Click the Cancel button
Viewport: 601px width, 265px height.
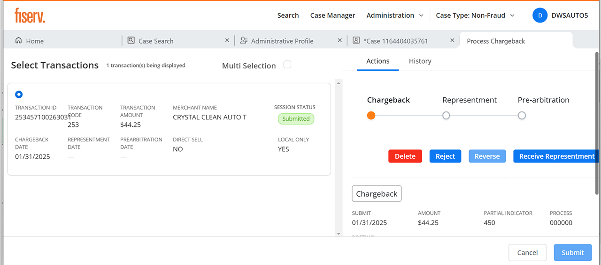coord(527,253)
